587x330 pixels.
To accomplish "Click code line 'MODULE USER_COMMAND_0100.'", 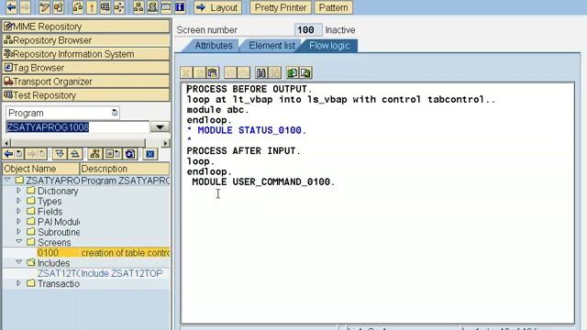I will coord(263,181).
